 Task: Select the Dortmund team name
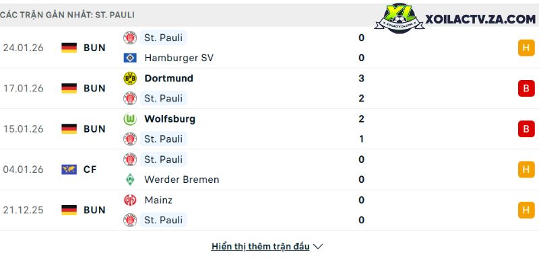168,78
